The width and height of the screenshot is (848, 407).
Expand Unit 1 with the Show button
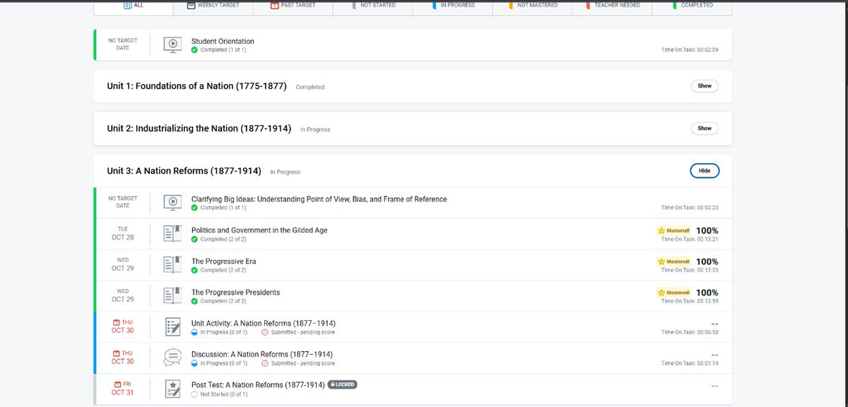coord(705,85)
